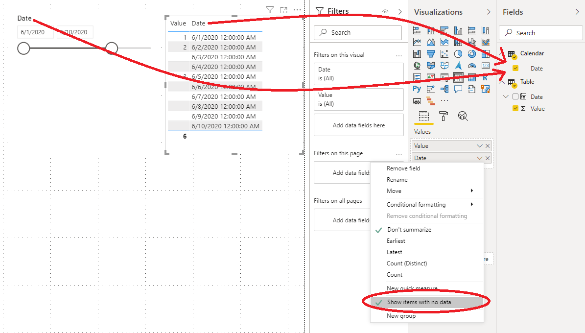
Task: Pick the KPI visual icon
Action: (430, 77)
